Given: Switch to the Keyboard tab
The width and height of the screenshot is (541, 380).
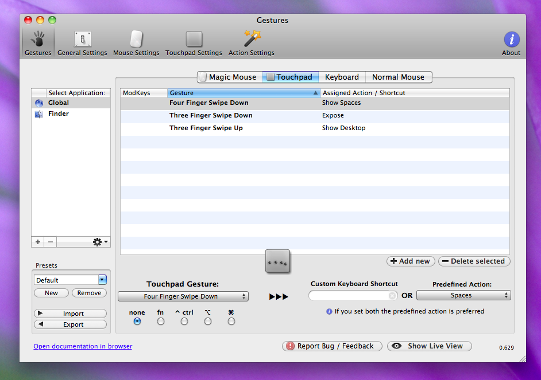Looking at the screenshot, I should pyautogui.click(x=342, y=77).
